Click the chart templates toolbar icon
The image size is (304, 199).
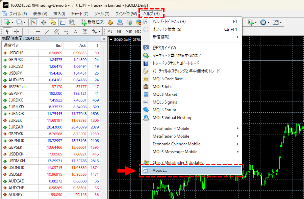(276, 22)
